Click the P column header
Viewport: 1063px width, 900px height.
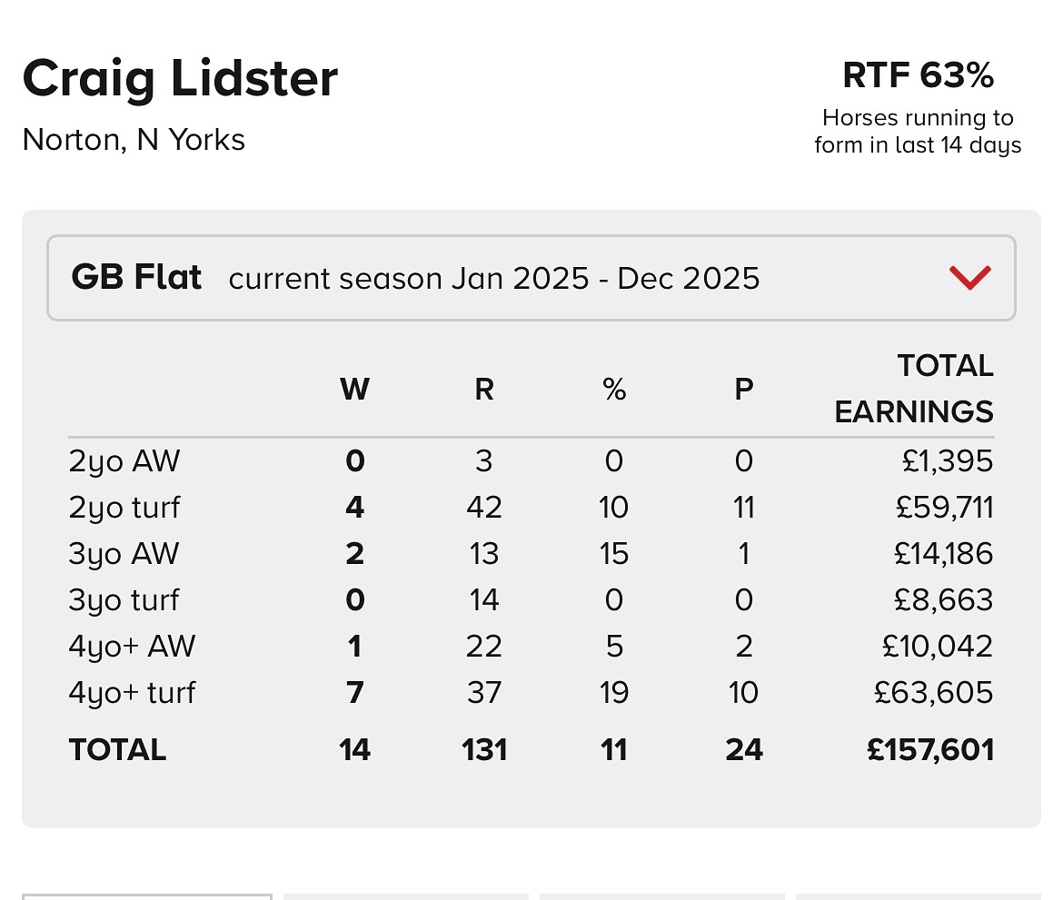click(744, 389)
